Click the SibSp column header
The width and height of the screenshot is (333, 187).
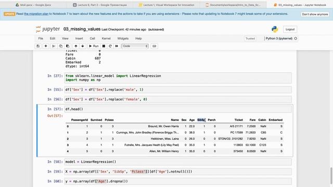[x=201, y=120]
